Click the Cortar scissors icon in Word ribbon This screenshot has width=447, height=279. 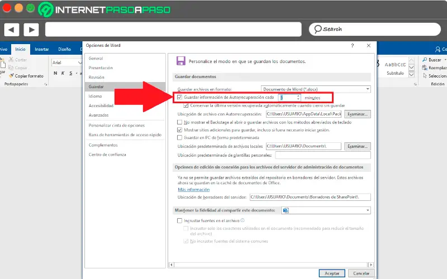[x=11, y=60]
